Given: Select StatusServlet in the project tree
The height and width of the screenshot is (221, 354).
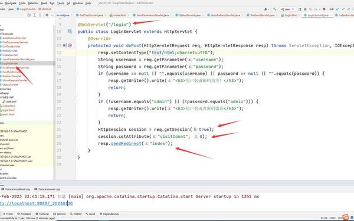Looking at the screenshot, I should tap(11, 85).
